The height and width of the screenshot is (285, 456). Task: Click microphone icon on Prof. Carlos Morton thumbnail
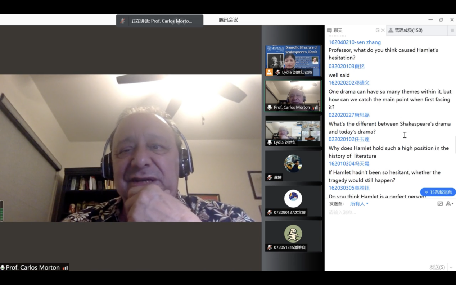coord(270,107)
